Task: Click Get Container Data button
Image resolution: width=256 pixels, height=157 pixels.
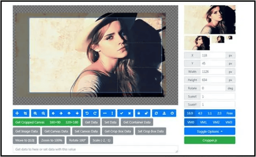Action: (137, 122)
